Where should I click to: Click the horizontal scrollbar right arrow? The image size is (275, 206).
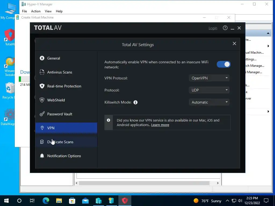(x=218, y=183)
